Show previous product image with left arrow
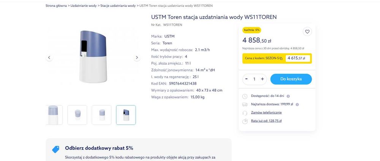380x161 pixels. point(49,58)
